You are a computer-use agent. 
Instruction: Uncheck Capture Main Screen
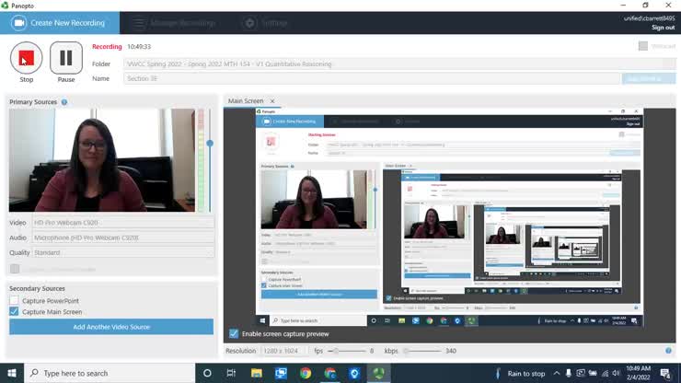point(14,312)
